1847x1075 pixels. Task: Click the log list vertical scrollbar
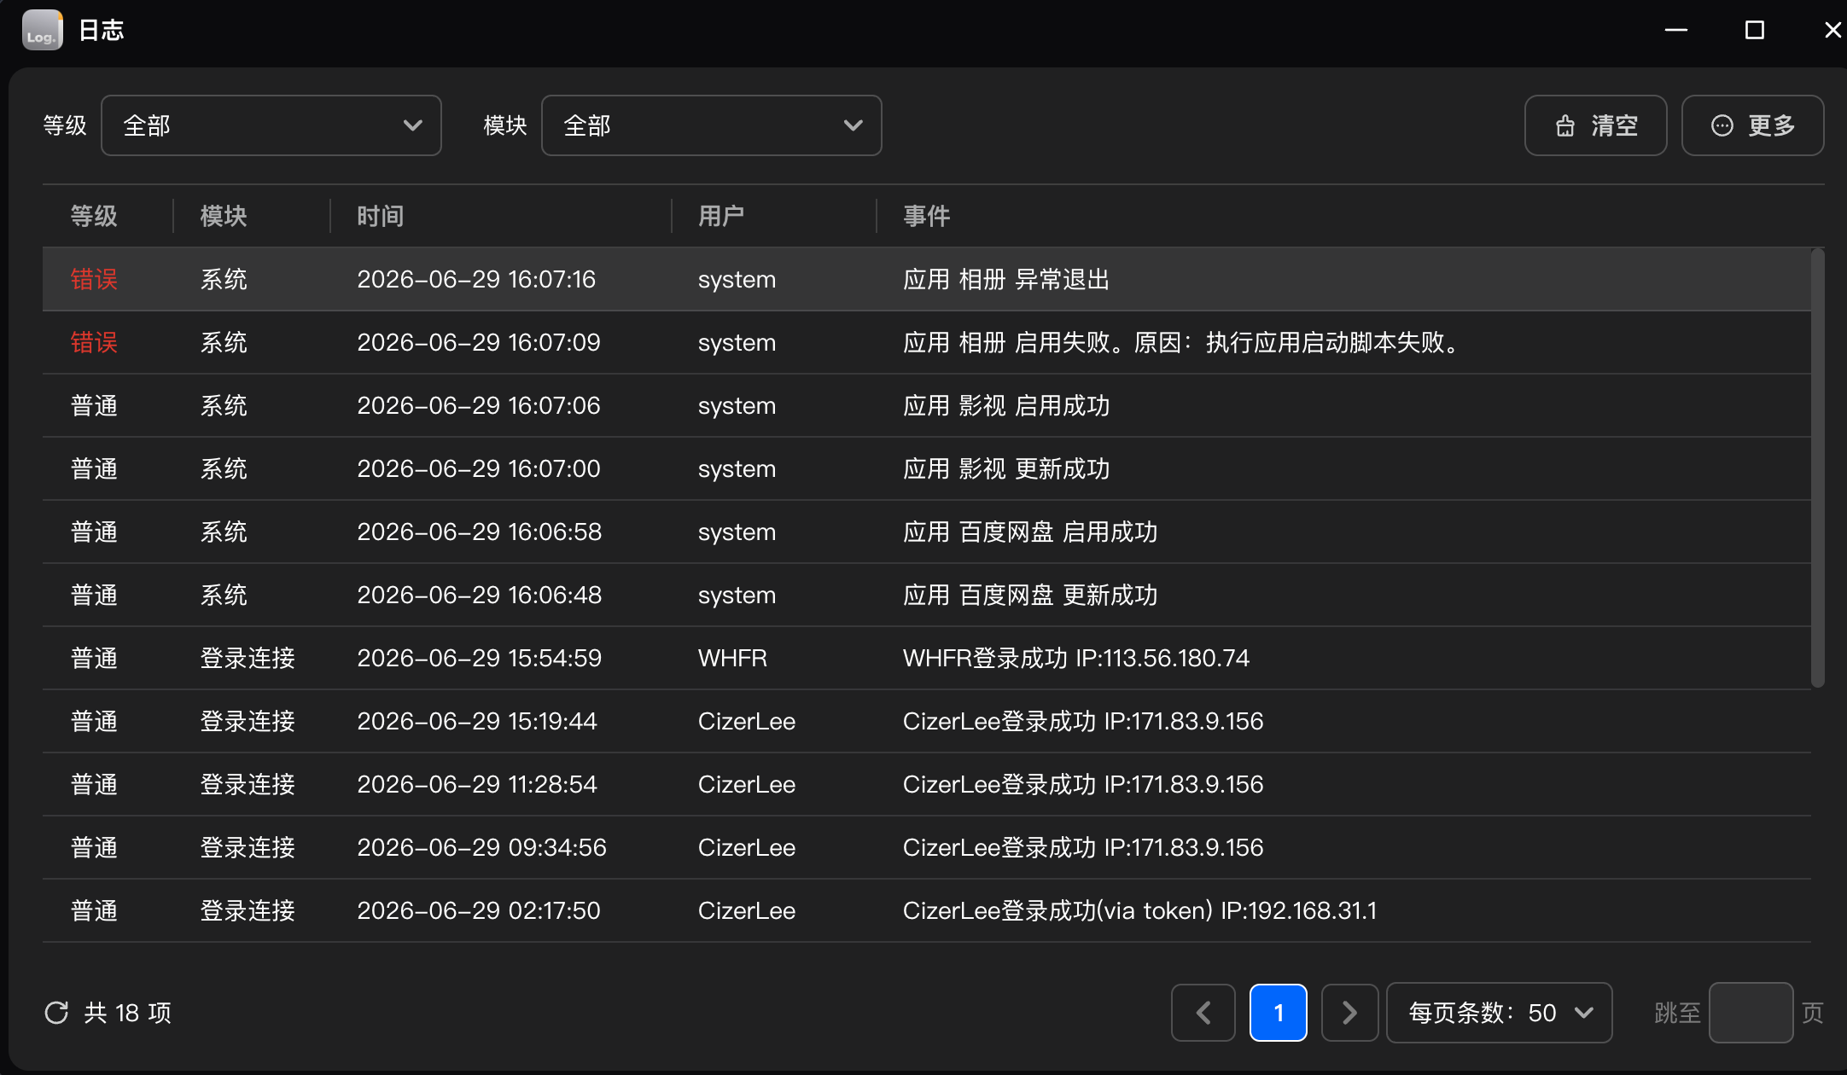click(x=1818, y=468)
